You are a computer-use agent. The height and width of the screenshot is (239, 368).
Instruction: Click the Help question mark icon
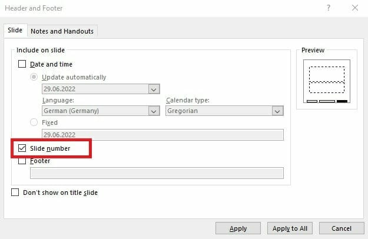(328, 8)
